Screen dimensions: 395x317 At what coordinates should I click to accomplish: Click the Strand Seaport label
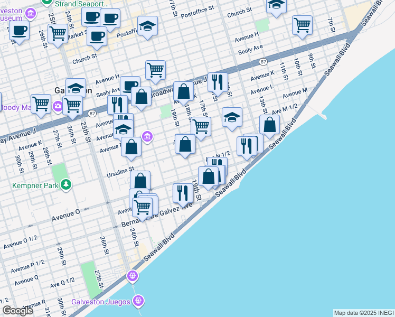[x=82, y=4]
